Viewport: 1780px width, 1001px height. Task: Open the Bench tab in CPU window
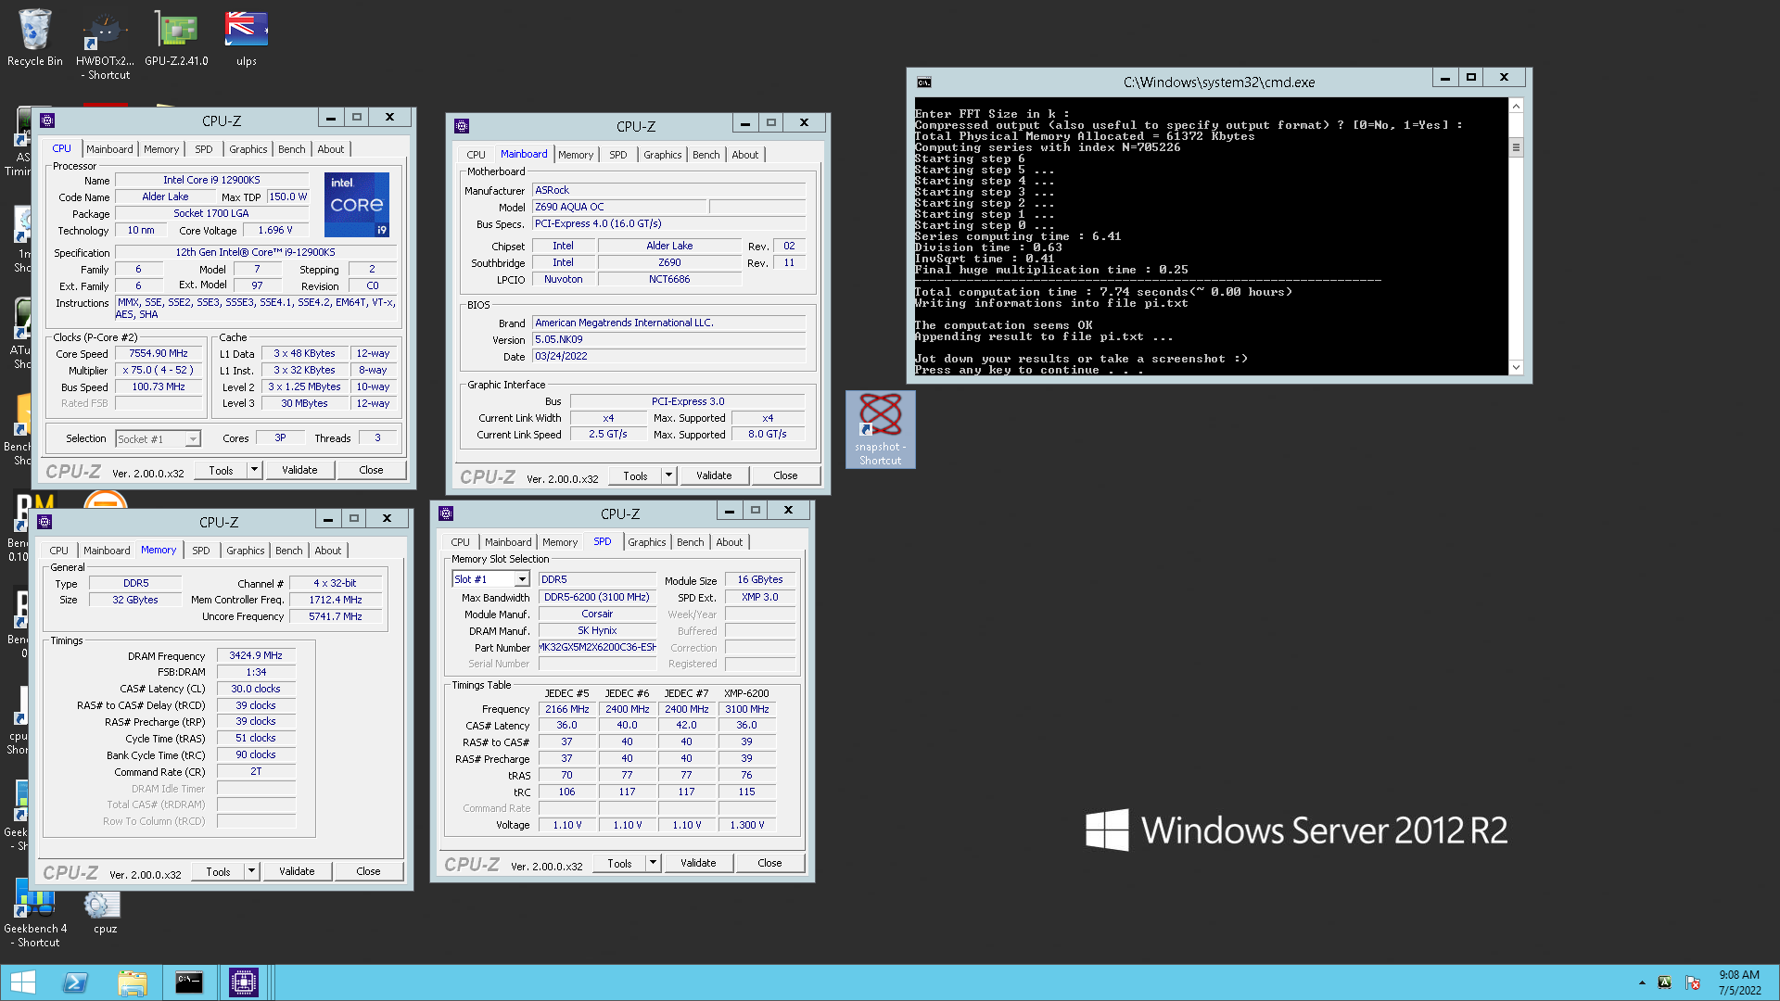click(x=292, y=149)
